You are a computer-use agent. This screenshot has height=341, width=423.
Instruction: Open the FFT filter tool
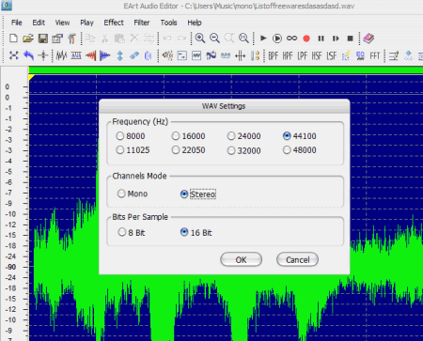coord(375,56)
